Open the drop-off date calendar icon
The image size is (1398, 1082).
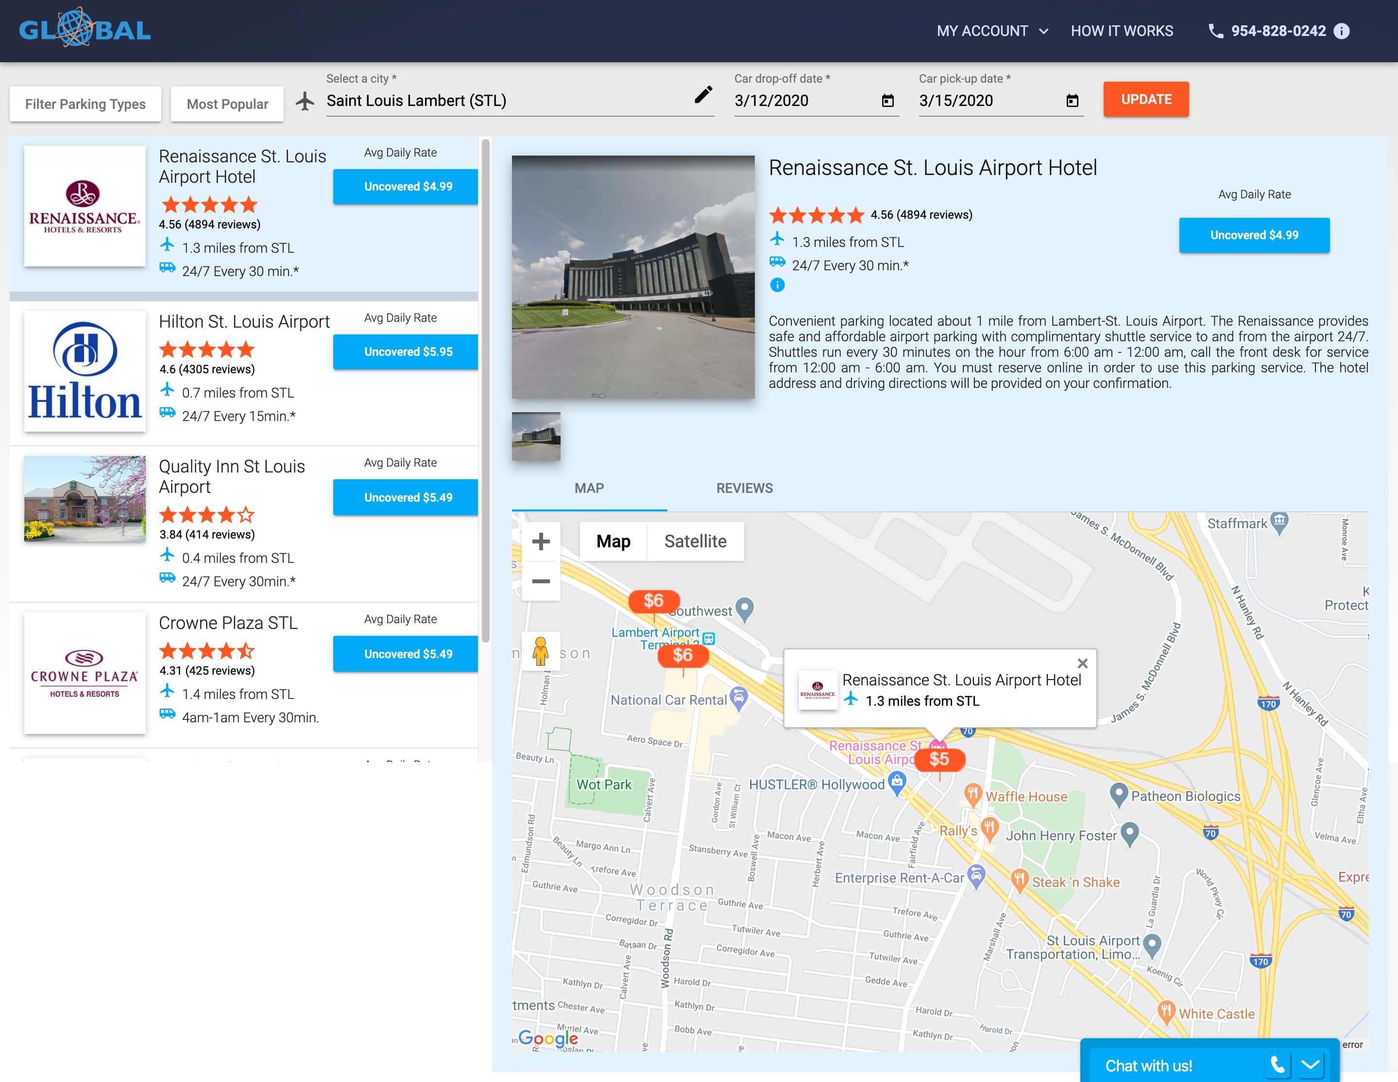pos(887,101)
